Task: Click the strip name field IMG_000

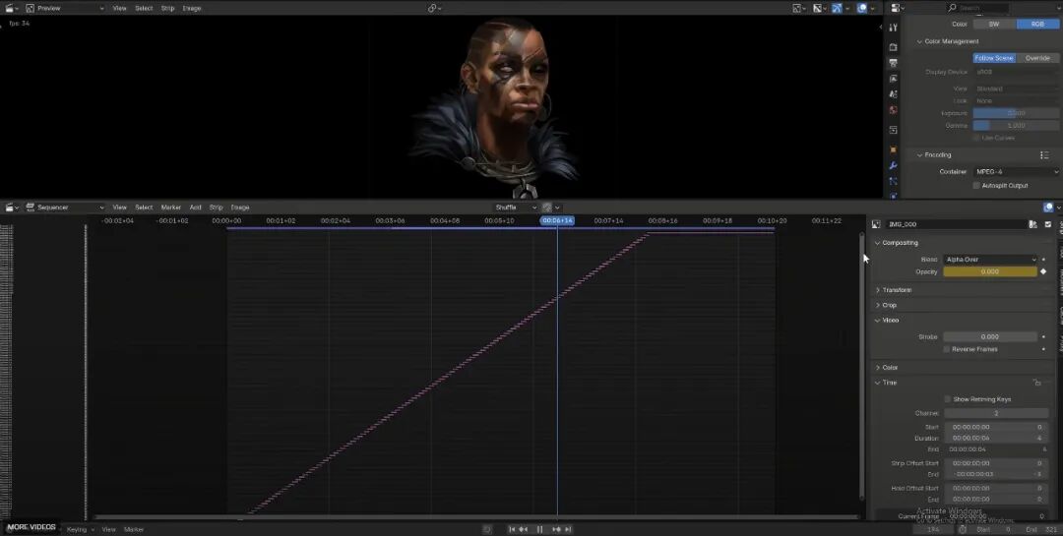Action: point(955,224)
